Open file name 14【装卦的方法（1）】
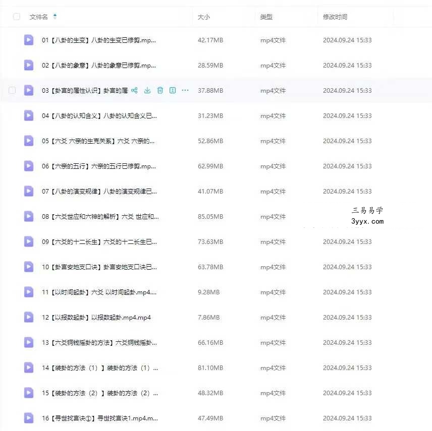The image size is (432, 431). (100, 368)
